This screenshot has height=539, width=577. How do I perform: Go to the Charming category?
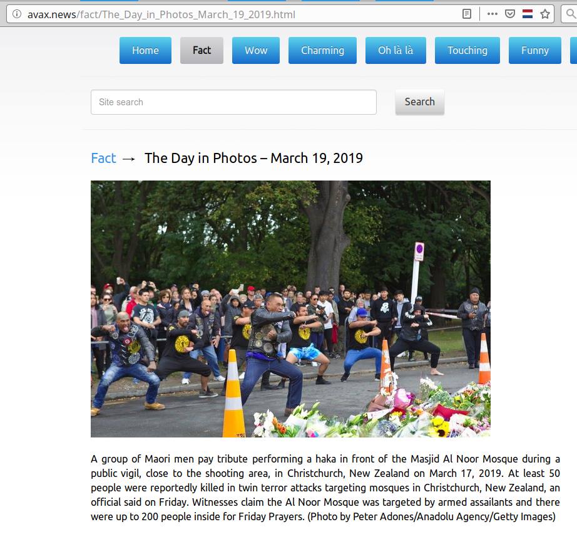point(322,50)
